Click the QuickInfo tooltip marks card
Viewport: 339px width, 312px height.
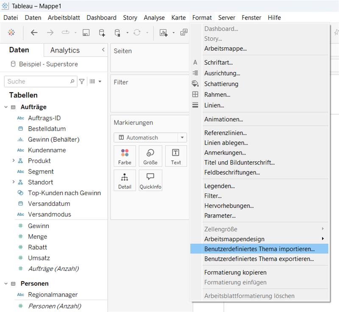pyautogui.click(x=150, y=180)
